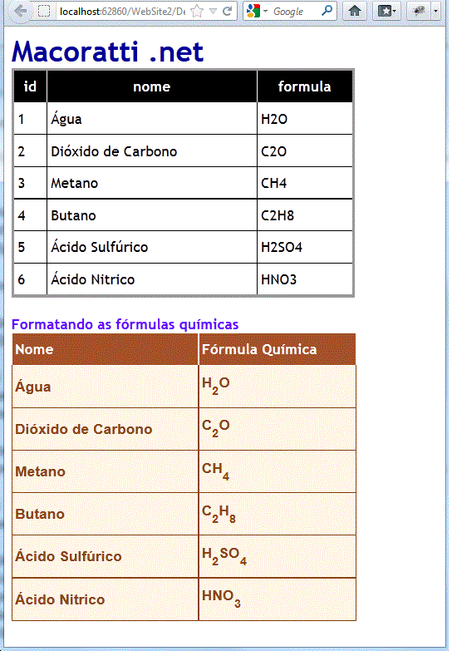Viewport: 452px width, 651px height.
Task: Expand the rightmost toolbar dropdown arrow
Action: [x=435, y=11]
